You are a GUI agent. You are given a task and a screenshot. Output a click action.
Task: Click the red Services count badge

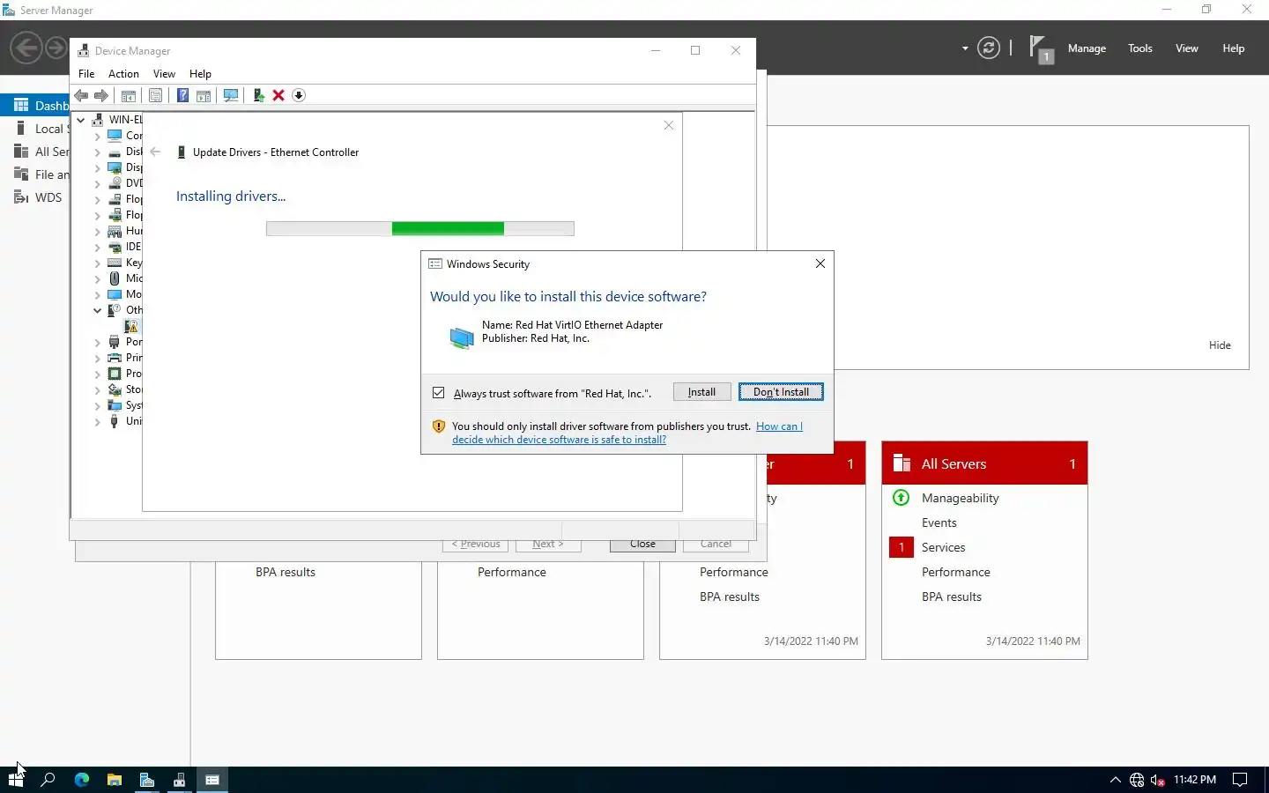902,547
